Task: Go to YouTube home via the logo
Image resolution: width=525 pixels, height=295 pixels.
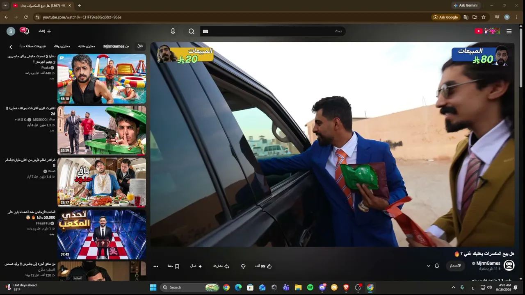Action: pos(487,31)
